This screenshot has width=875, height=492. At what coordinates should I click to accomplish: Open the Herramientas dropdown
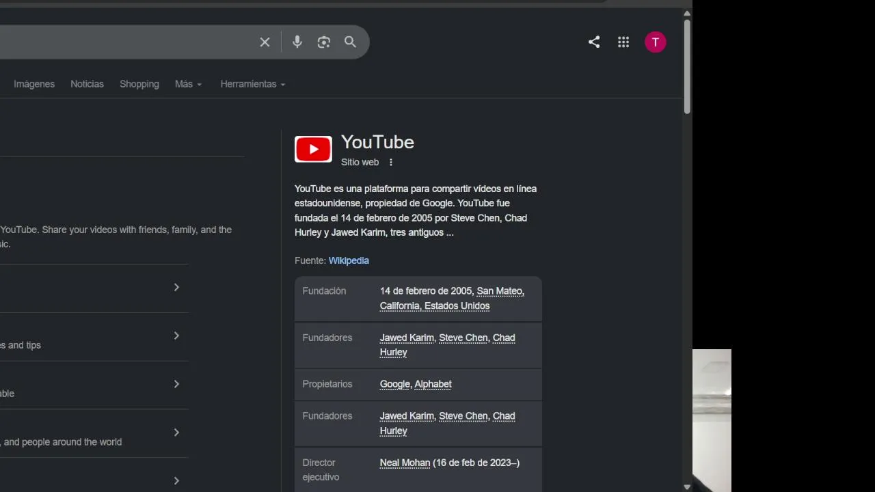(x=253, y=84)
